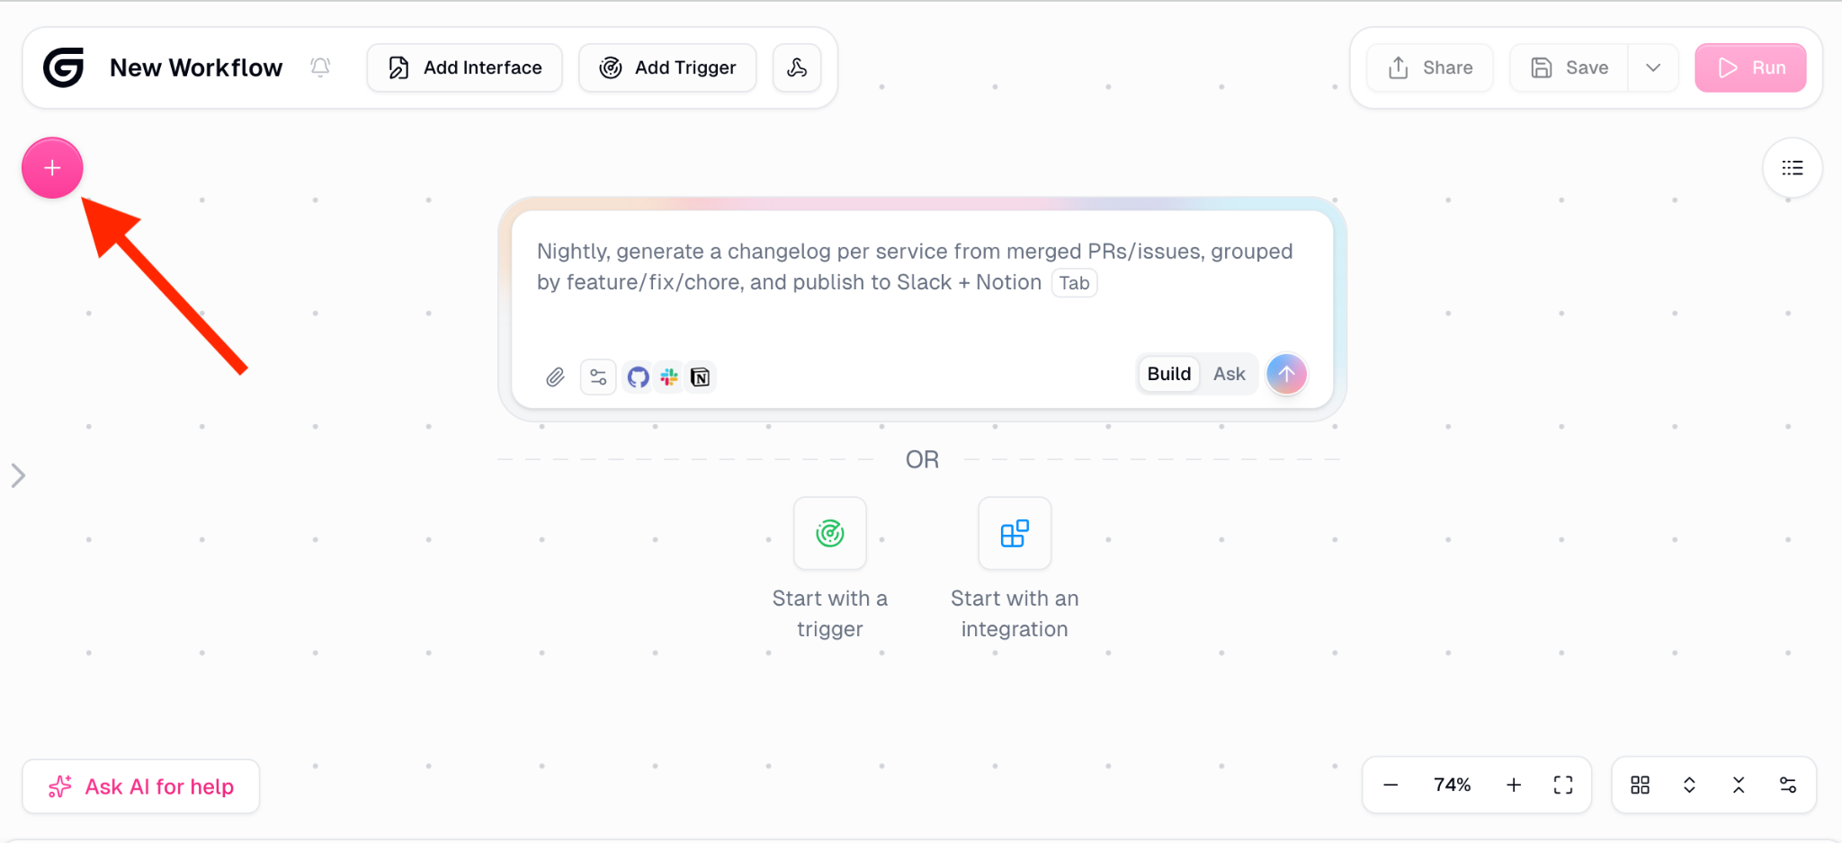
Task: Click the paperclip attachment icon
Action: (x=555, y=377)
